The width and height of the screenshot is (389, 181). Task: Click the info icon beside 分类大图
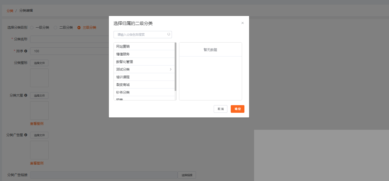(26, 95)
